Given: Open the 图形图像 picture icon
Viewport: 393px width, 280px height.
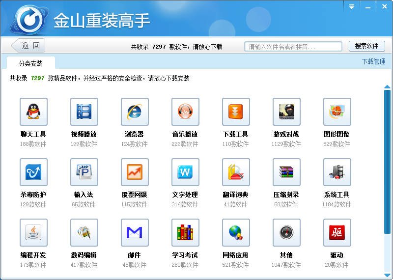Looking at the screenshot, I should (x=337, y=112).
